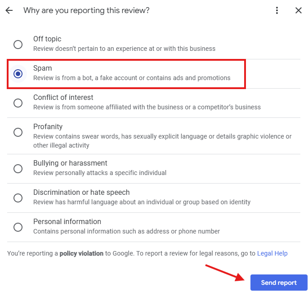This screenshot has height=292, width=308.
Task: Click the Send report button
Action: pos(279,283)
